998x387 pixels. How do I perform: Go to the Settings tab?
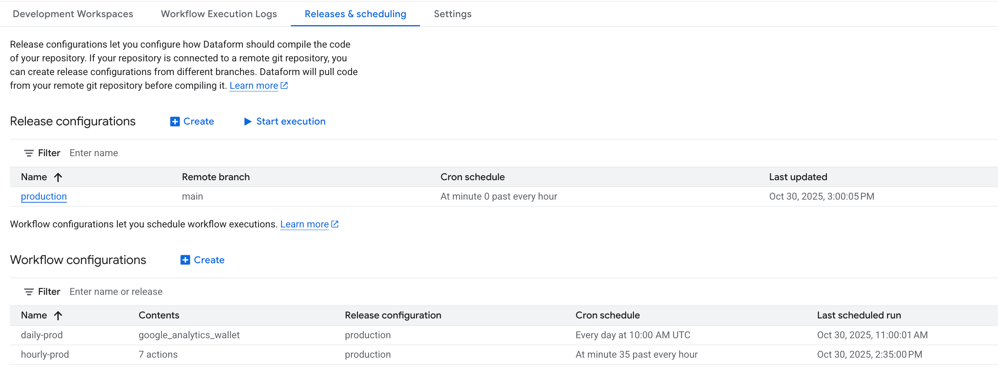click(x=452, y=14)
